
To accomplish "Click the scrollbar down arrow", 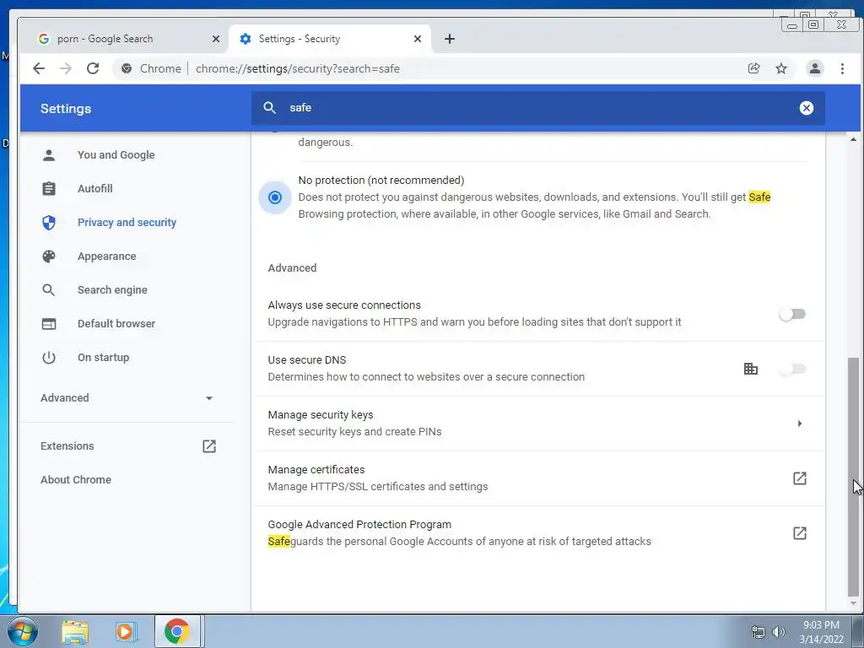I will 853,603.
